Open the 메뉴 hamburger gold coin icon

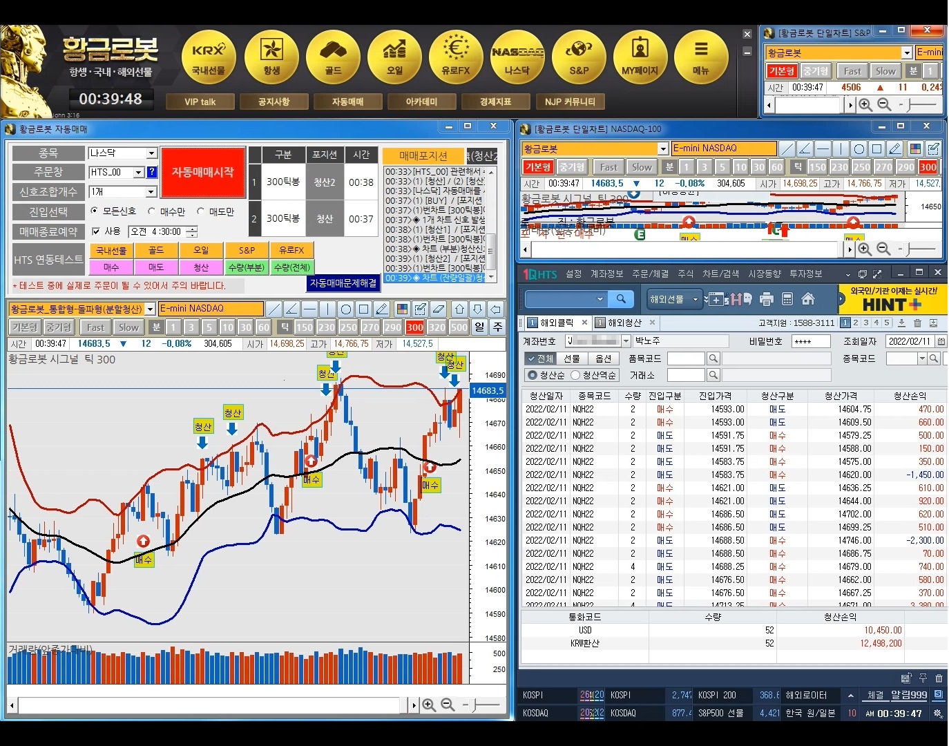click(701, 57)
